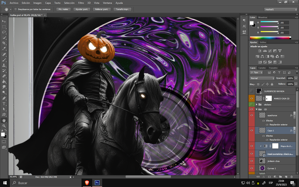This screenshot has width=299, height=187.
Task: Select the History Brush tool
Action: point(4,71)
